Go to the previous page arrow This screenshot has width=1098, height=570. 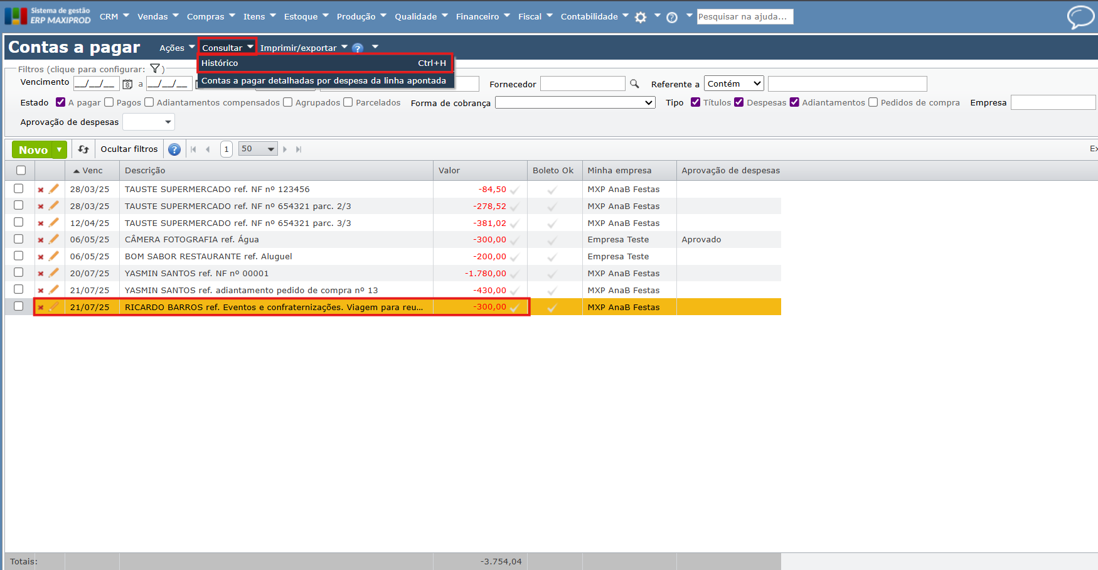(208, 149)
